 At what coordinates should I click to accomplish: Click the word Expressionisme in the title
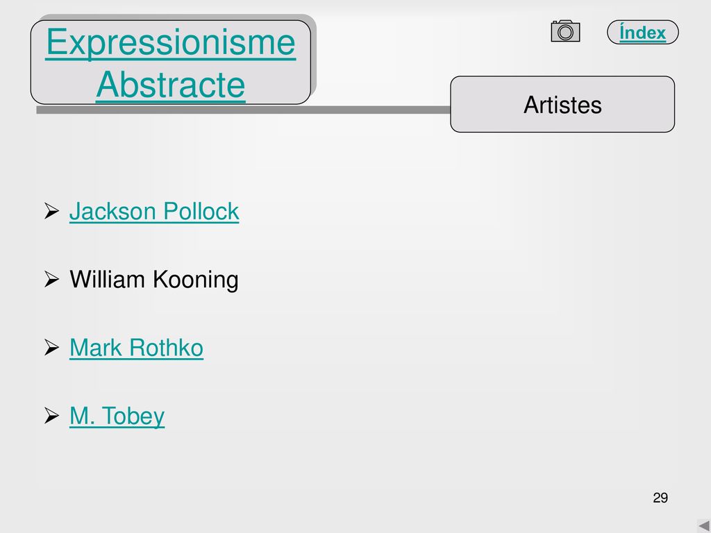(x=171, y=42)
